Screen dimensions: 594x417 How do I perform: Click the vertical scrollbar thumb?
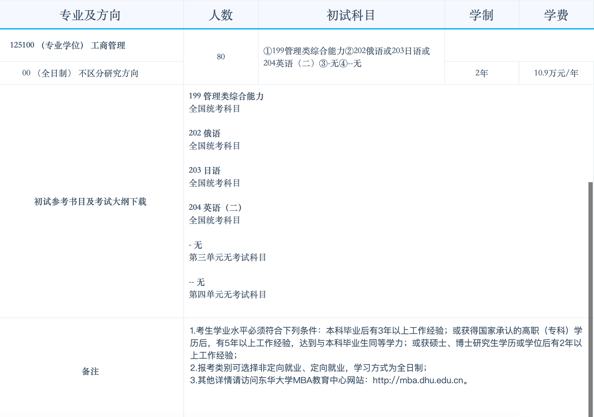tap(591, 300)
